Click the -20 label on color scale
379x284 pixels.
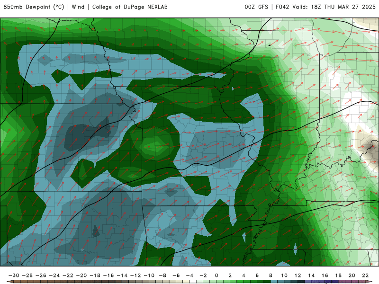[81, 275]
